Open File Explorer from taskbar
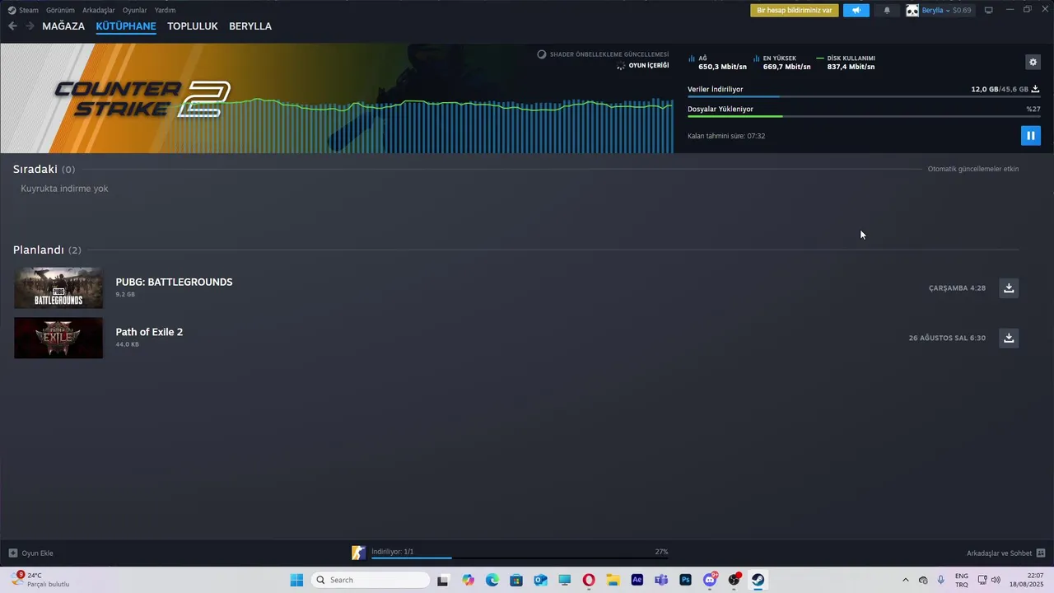The height and width of the screenshot is (593, 1054). pyautogui.click(x=613, y=580)
